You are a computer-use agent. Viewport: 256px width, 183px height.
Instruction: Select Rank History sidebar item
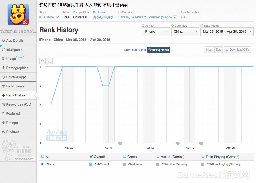click(18, 95)
